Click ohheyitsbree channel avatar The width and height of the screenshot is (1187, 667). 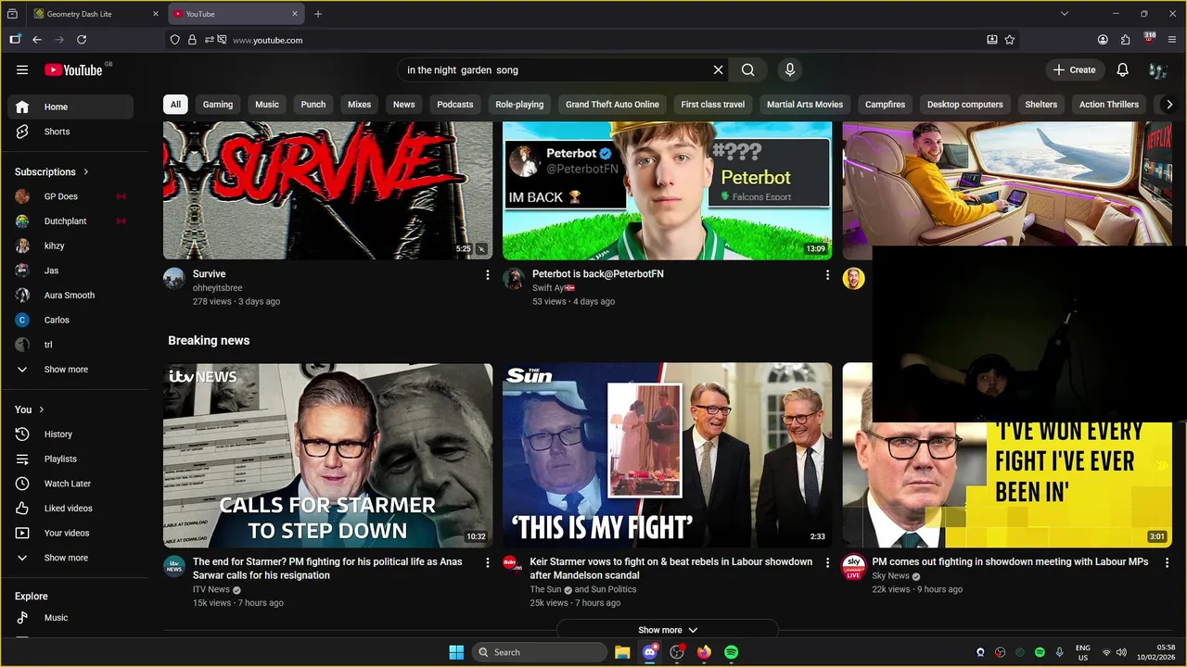[174, 279]
